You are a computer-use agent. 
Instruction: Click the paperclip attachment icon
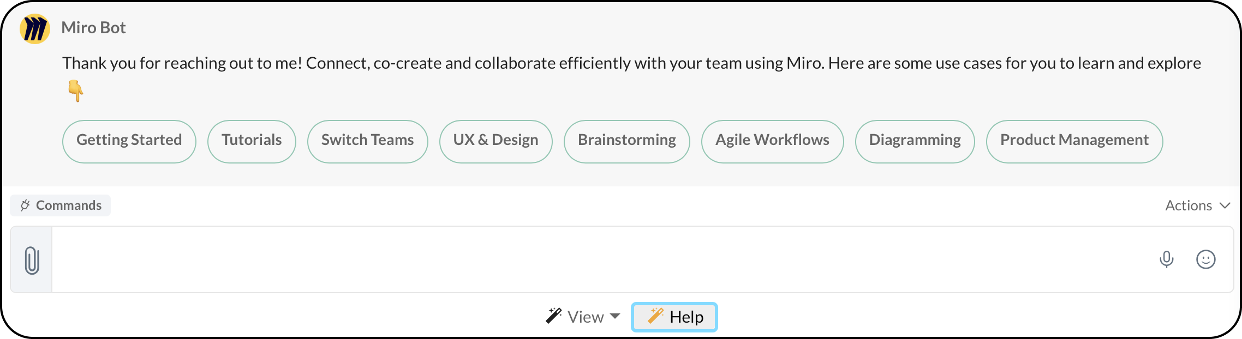pos(32,260)
